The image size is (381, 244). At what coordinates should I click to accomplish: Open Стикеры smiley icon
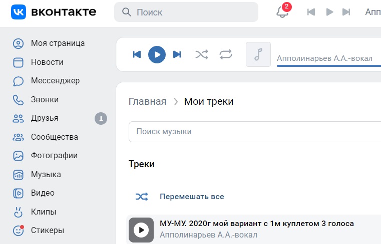point(18,231)
